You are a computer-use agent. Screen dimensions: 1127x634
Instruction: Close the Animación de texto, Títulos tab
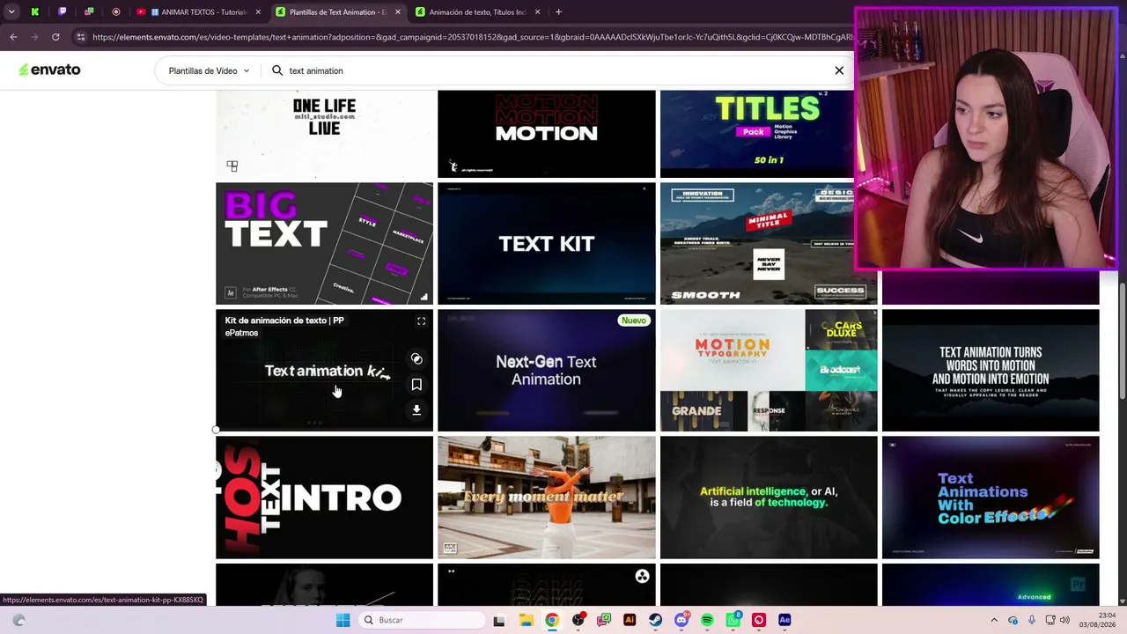pos(537,12)
